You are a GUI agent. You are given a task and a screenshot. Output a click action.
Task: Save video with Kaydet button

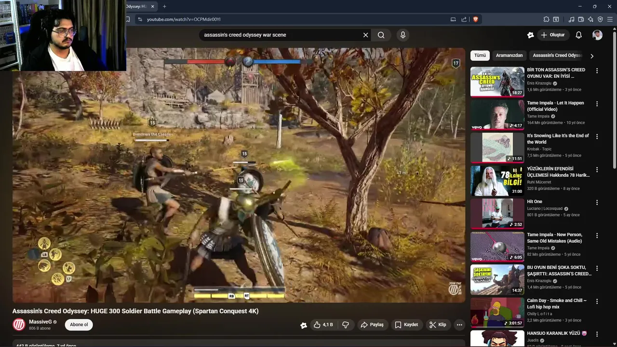pyautogui.click(x=406, y=325)
